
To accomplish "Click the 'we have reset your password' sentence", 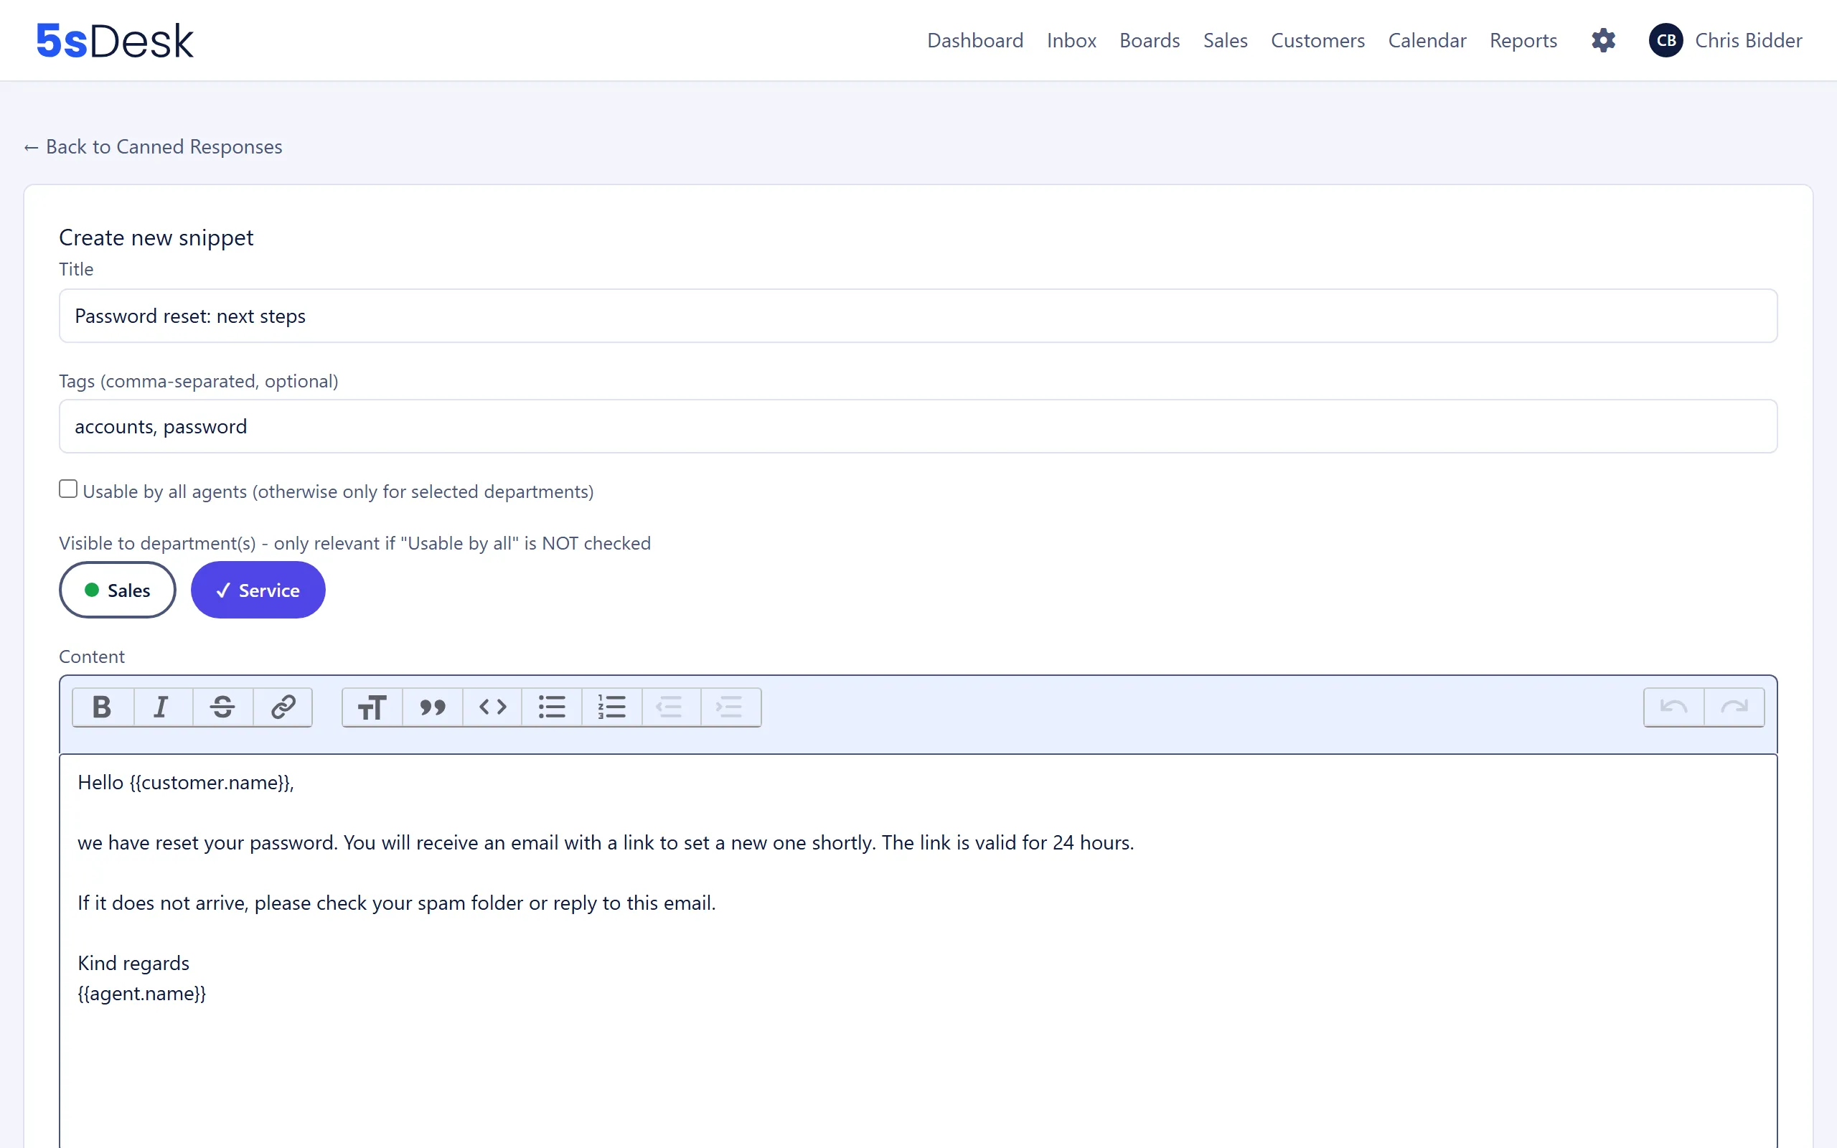I will [x=605, y=843].
